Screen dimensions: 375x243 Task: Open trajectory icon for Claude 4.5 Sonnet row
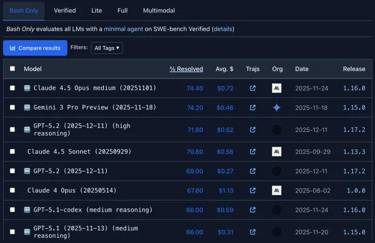pyautogui.click(x=253, y=152)
